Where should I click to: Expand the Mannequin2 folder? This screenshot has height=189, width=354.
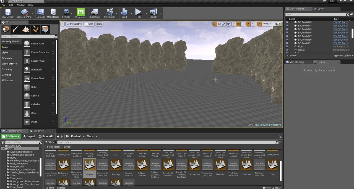coord(4,146)
